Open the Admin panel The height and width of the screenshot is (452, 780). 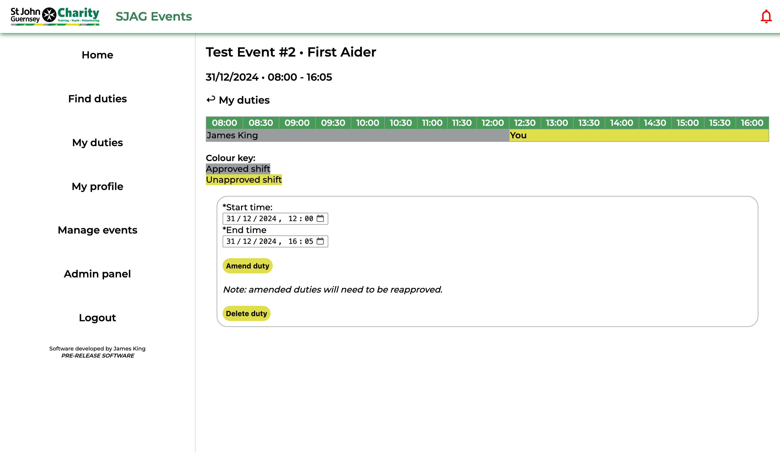click(x=97, y=274)
